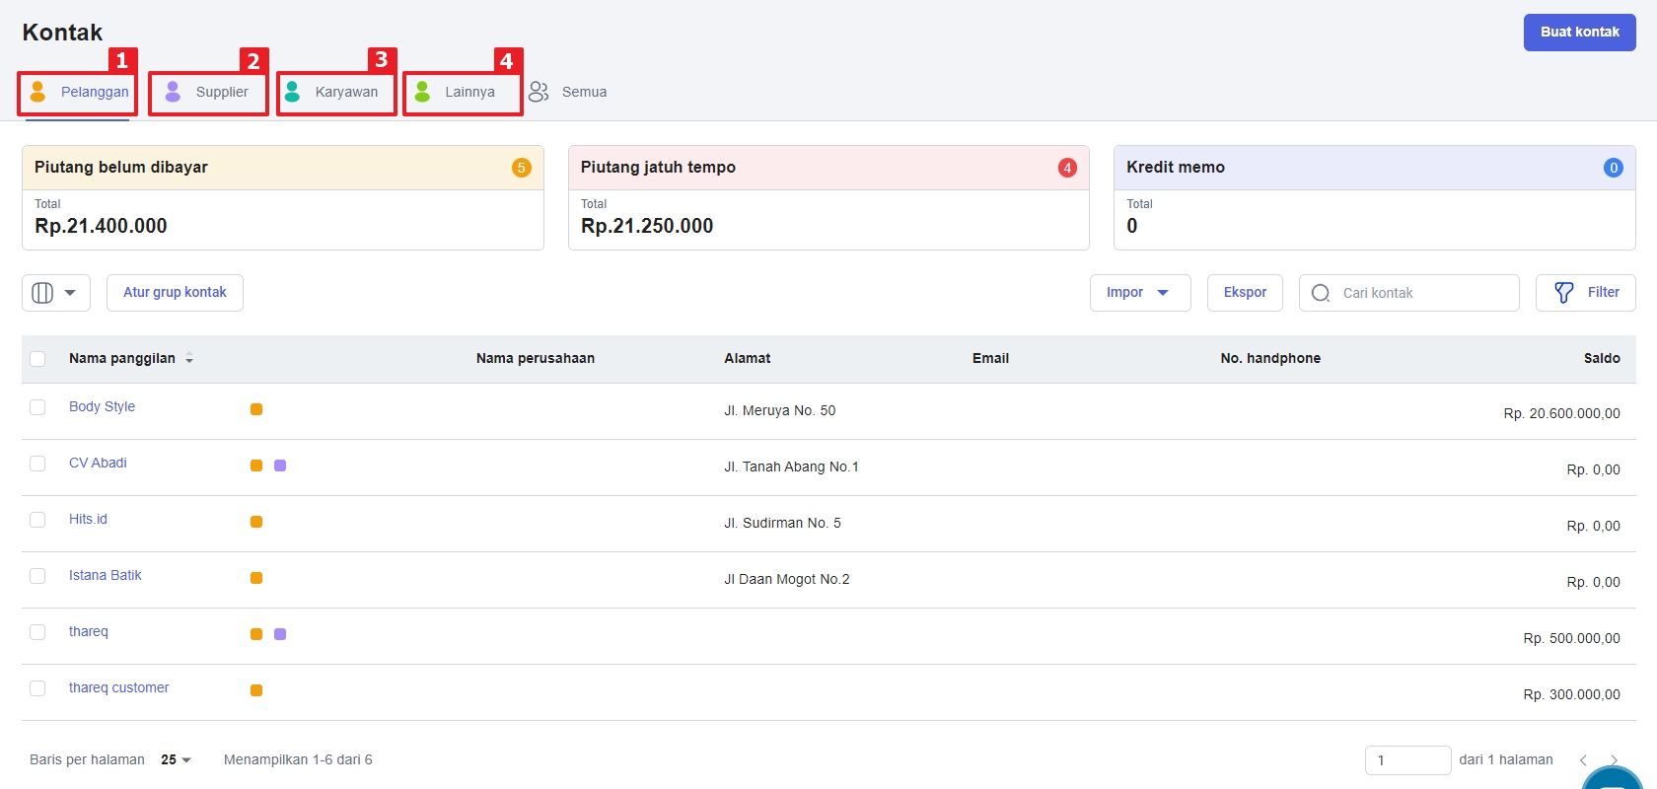Viewport: 1657px width, 789px height.
Task: Click the orange tag in Hits.id row
Action: [256, 522]
